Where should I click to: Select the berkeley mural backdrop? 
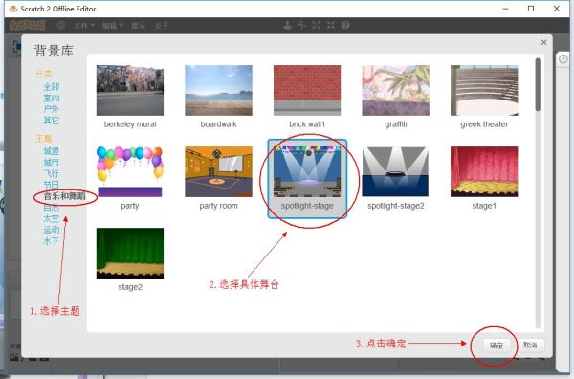point(130,91)
